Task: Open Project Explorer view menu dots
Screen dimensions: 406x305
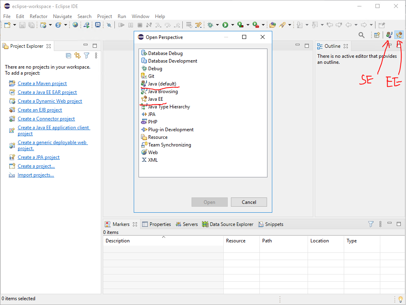Action: (x=96, y=56)
